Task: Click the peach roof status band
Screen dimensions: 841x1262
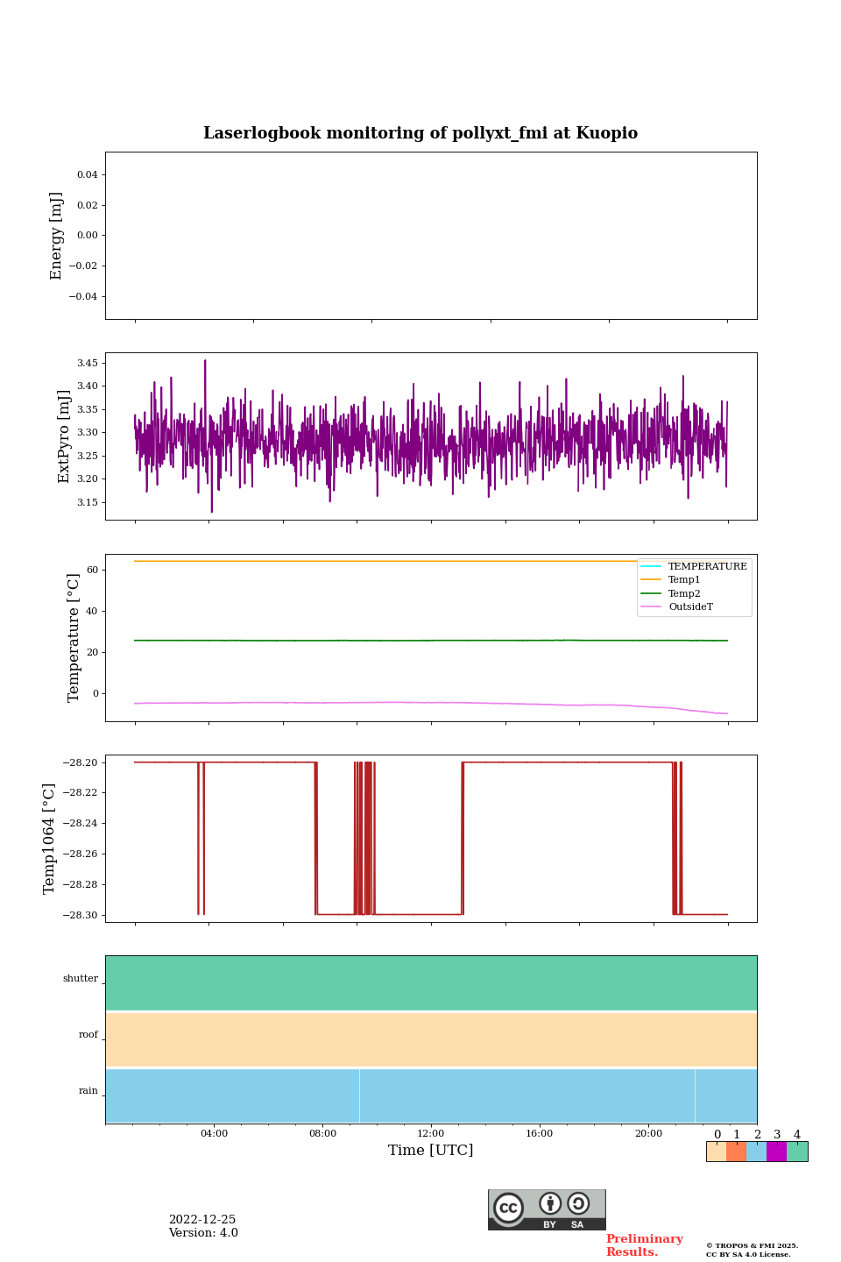Action: tap(431, 1039)
